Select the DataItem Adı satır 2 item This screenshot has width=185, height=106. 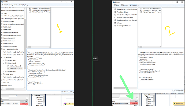click(15, 66)
